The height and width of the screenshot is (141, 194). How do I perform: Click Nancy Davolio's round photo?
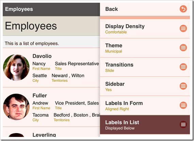click(16, 67)
